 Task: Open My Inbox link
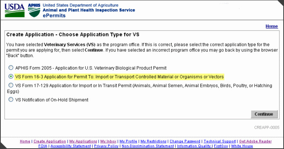point(108,141)
